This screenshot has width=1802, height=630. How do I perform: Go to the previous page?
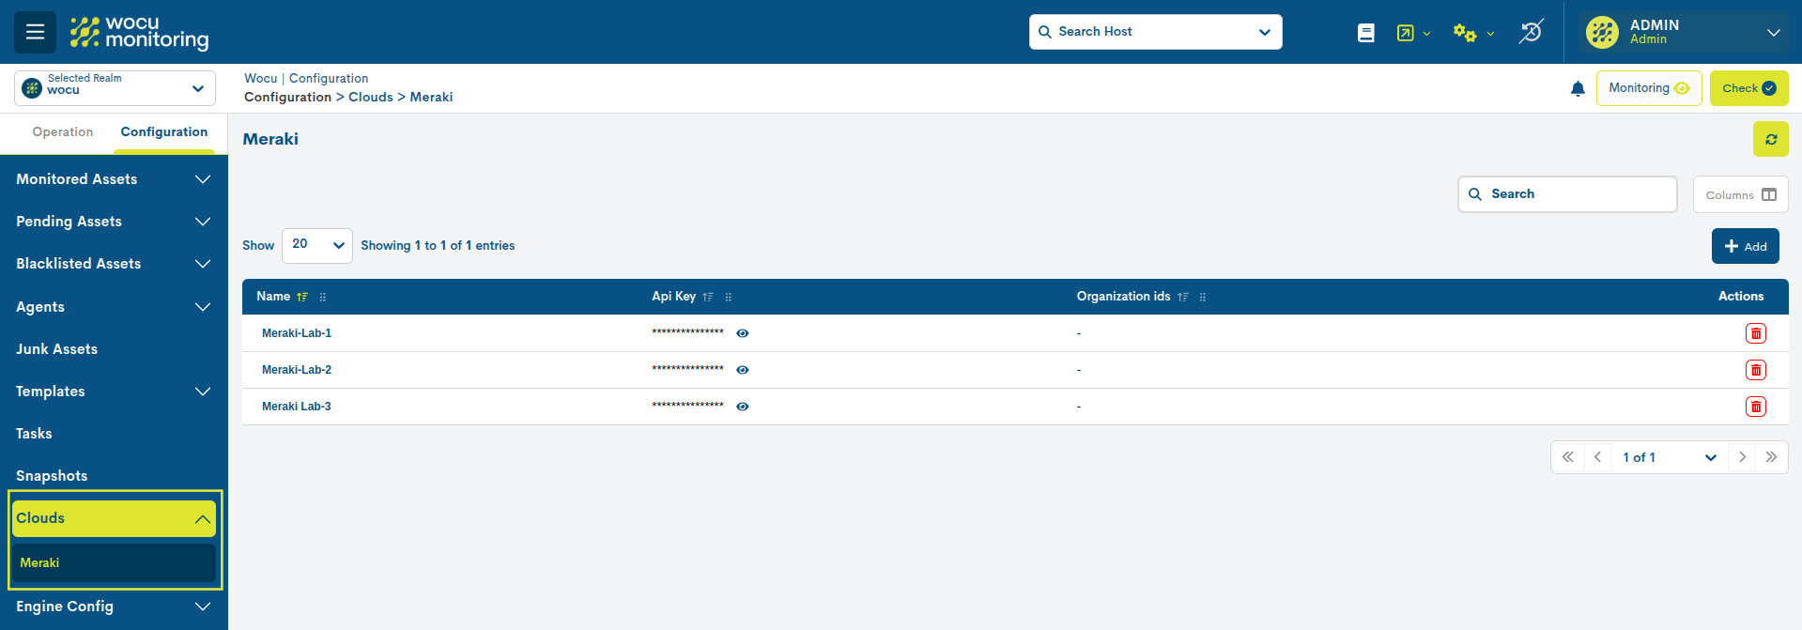[x=1597, y=457]
